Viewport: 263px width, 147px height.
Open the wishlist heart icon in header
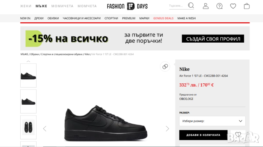[x=233, y=6]
